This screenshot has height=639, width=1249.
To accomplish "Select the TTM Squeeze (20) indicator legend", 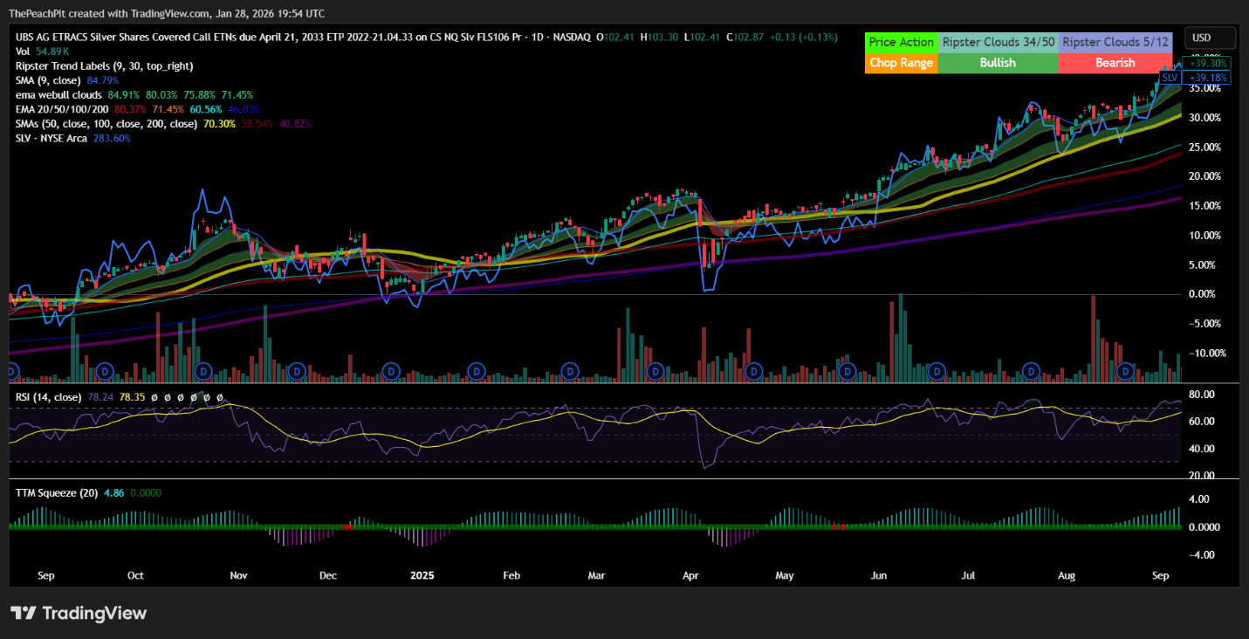I will [57, 493].
